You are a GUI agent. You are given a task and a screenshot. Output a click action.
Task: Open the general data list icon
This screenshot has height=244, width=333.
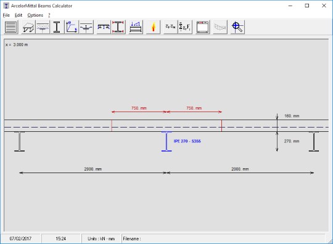coord(11,27)
